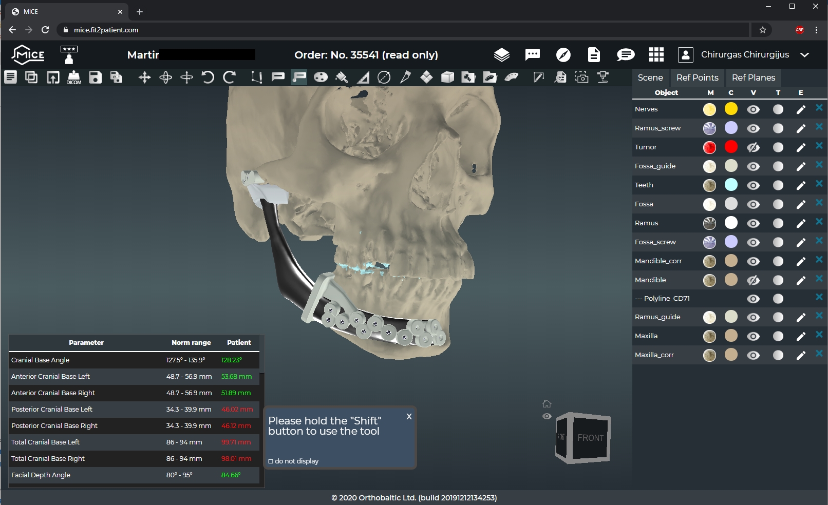Open the Ramus_screw material selector
The image size is (828, 505).
coord(709,128)
